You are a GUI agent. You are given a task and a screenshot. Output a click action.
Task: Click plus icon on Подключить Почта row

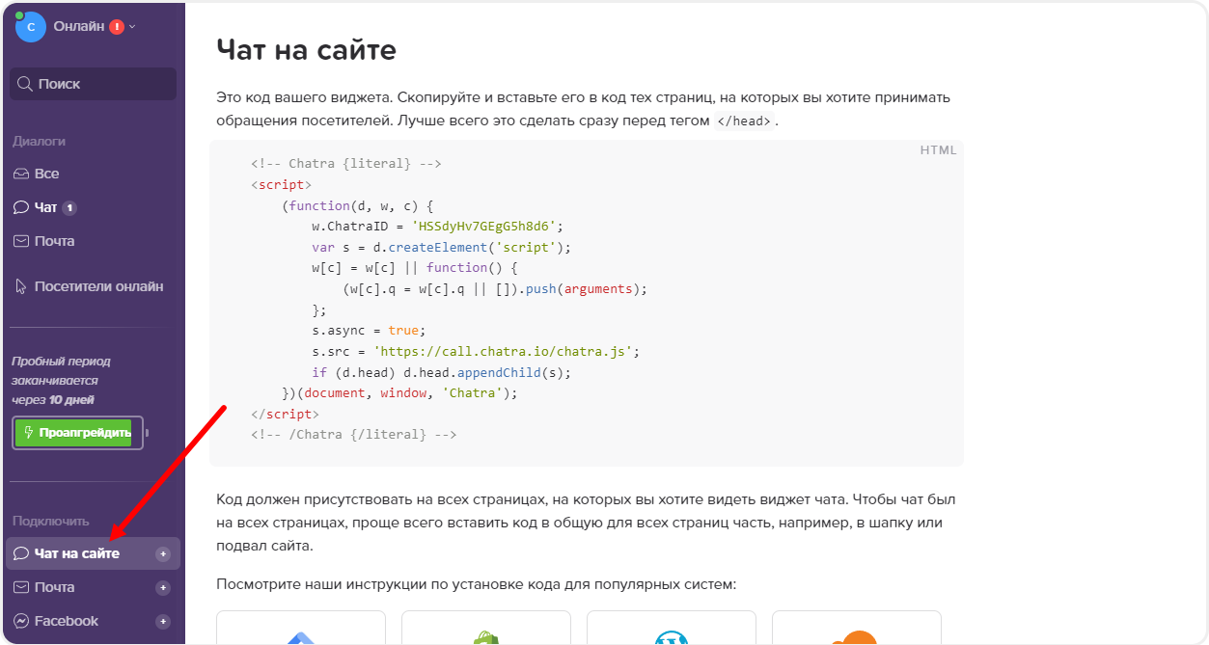point(163,587)
